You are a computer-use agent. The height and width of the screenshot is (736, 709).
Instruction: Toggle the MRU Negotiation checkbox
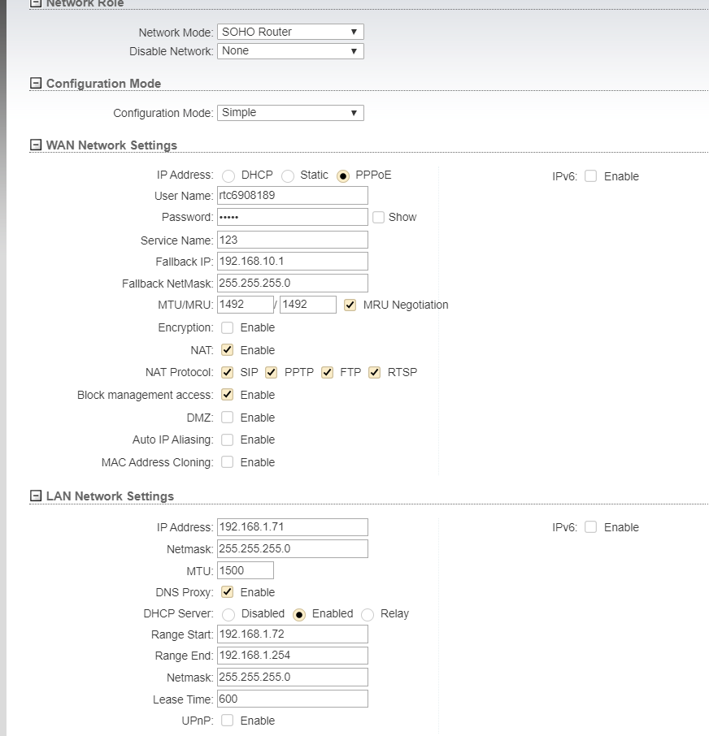point(350,305)
